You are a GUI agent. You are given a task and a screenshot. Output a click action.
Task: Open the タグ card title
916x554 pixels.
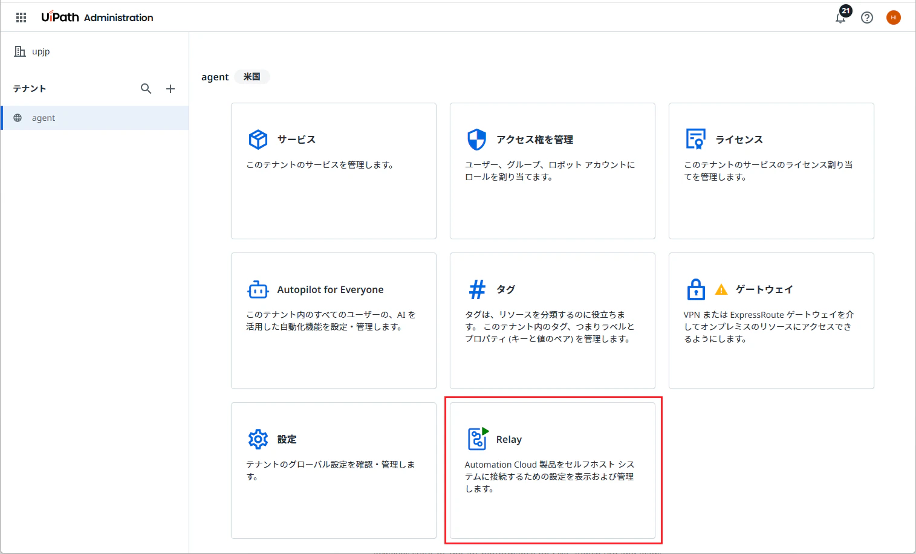coord(506,289)
